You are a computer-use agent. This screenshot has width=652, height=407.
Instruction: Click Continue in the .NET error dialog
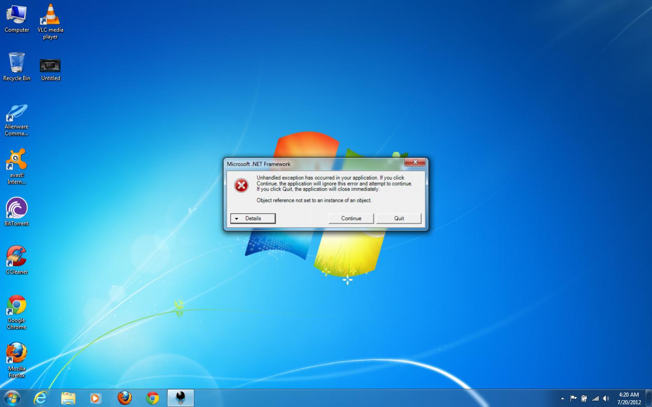pyautogui.click(x=351, y=218)
